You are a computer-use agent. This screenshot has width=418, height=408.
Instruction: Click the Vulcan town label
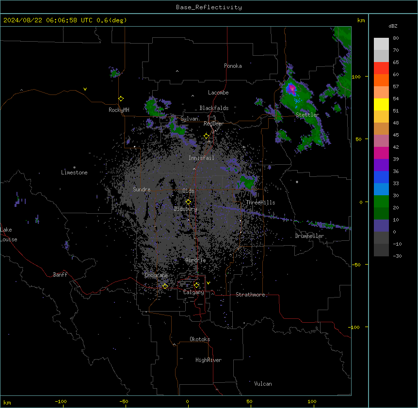263,384
